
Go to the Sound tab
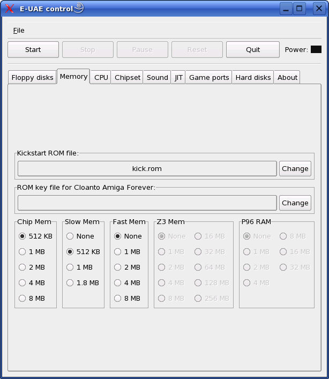(157, 77)
